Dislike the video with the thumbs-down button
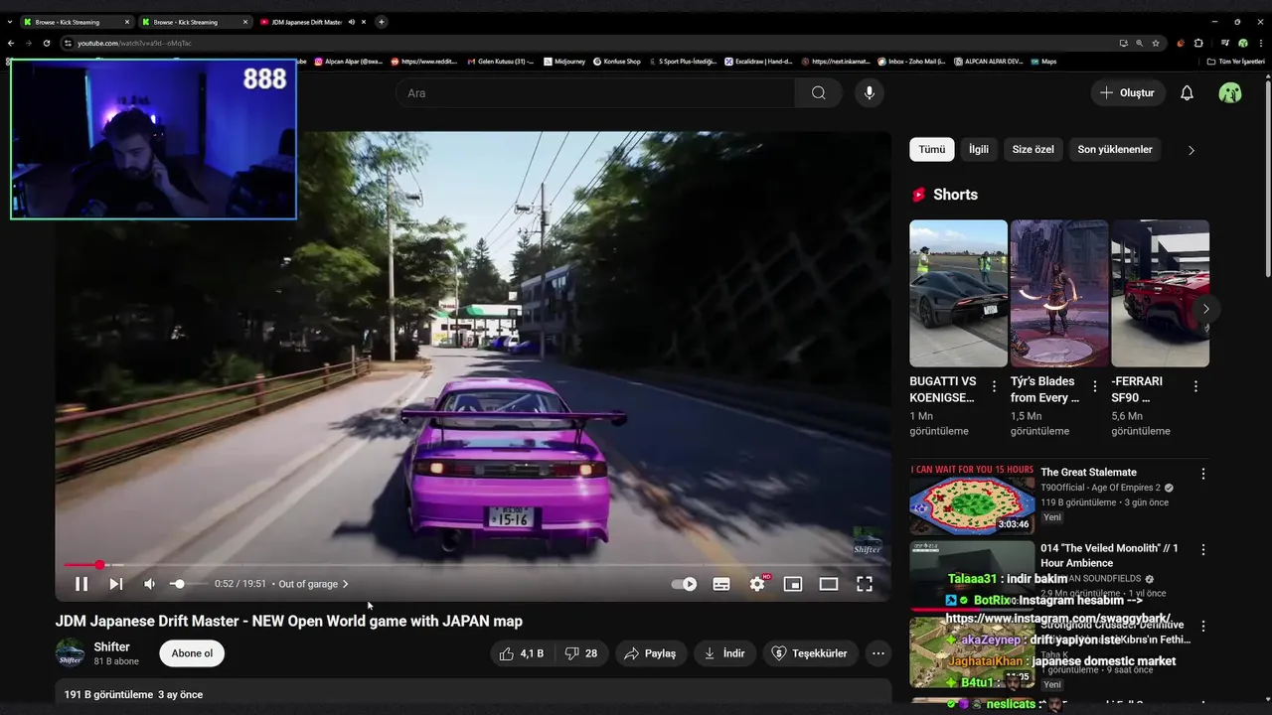The width and height of the screenshot is (1272, 715). click(x=580, y=653)
